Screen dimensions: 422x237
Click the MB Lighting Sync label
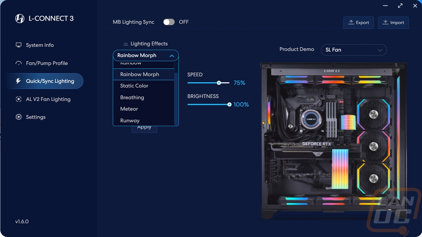pos(133,22)
